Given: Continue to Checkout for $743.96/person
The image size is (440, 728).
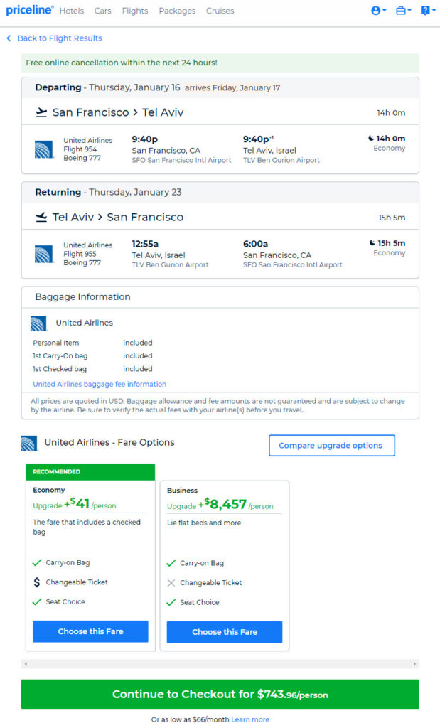Looking at the screenshot, I should [220, 694].
